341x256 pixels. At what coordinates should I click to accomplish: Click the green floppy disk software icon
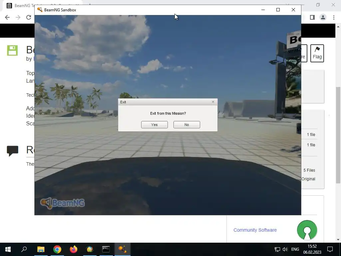pos(12,51)
